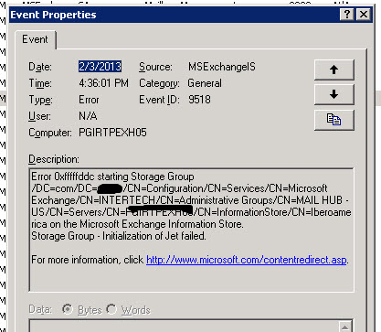Open the help question mark button
The width and height of the screenshot is (381, 332).
pyautogui.click(x=346, y=15)
